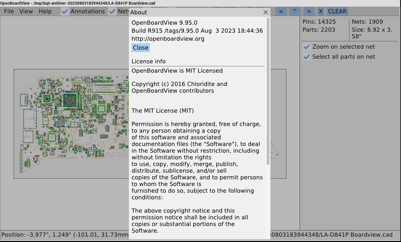
Task: Click the http://openboardview.org link text
Action: click(168, 39)
